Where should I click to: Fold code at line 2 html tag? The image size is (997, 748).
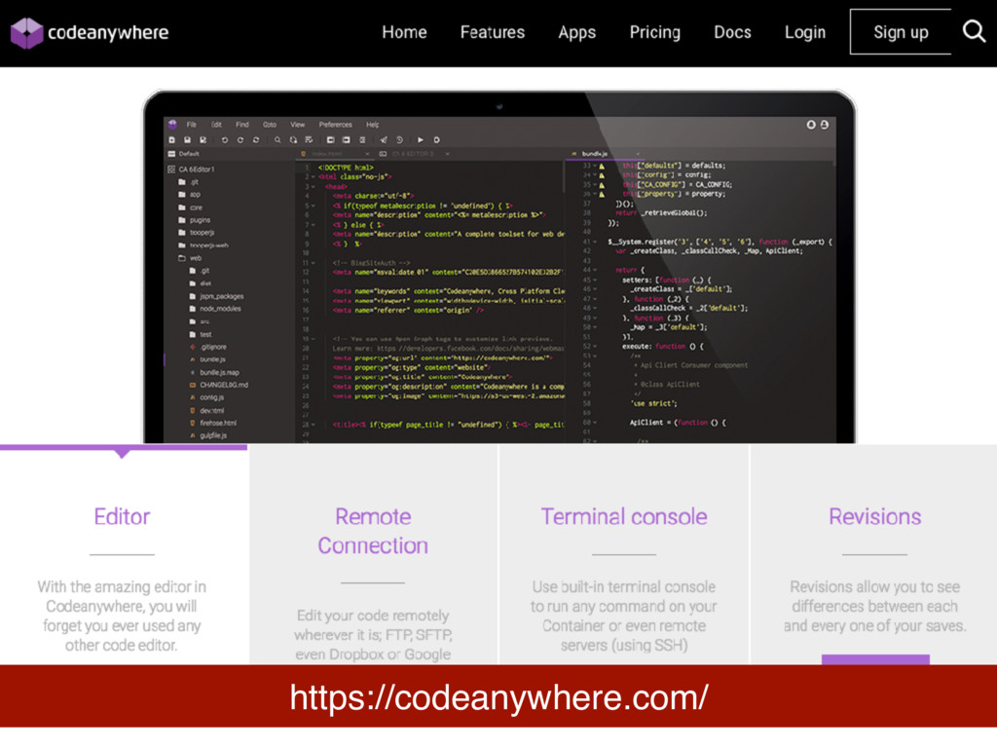(x=314, y=177)
